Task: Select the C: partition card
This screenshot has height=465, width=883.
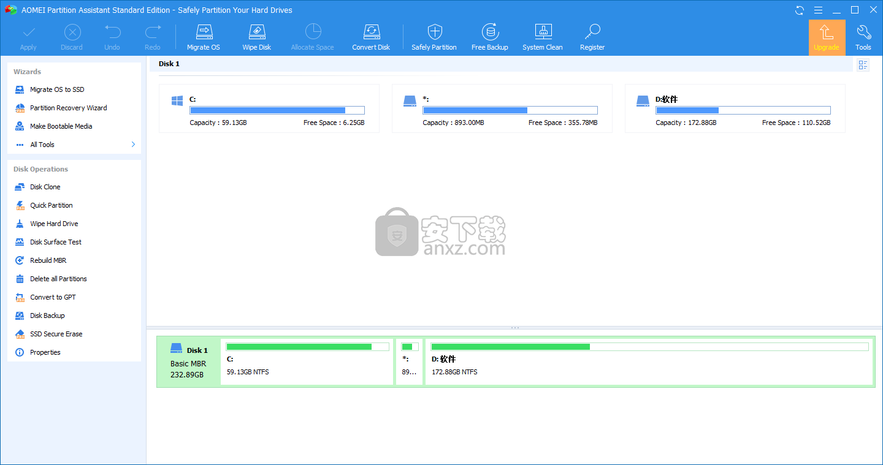Action: (x=269, y=108)
